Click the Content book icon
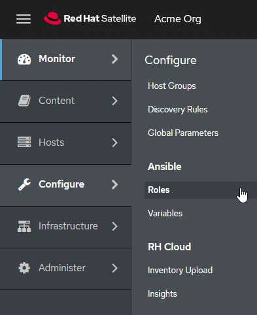The image size is (257, 315). tap(24, 101)
